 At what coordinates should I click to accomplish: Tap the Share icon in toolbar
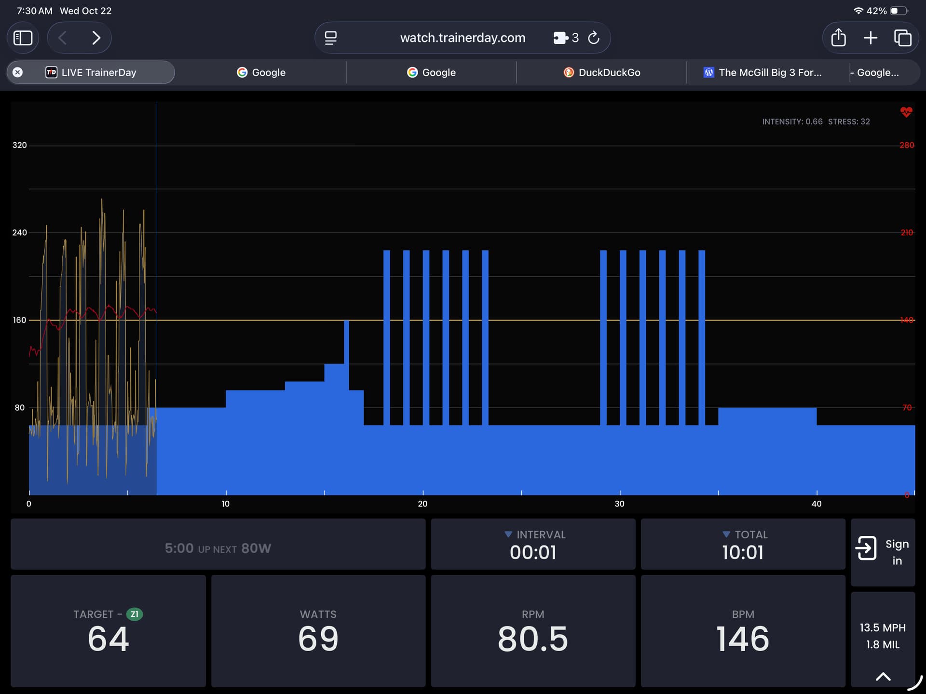838,38
